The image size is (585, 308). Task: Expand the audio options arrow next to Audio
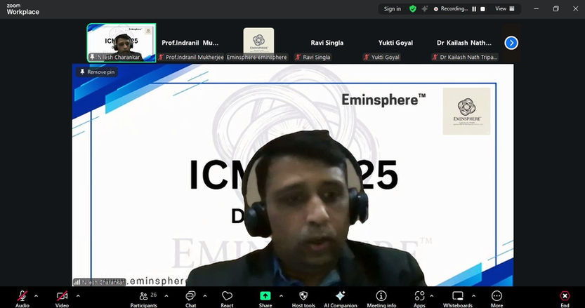click(37, 296)
